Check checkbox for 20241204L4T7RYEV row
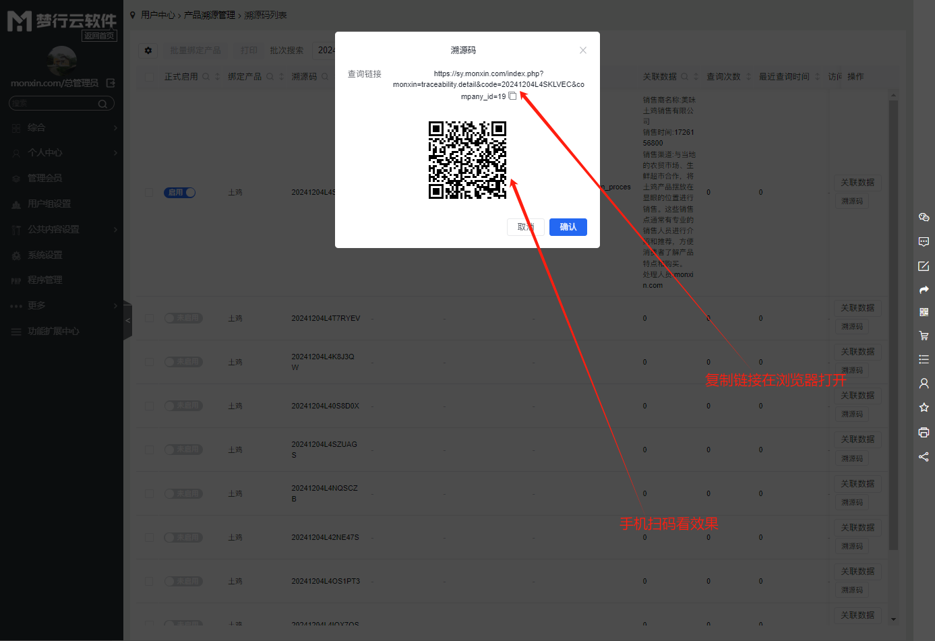 (x=149, y=318)
